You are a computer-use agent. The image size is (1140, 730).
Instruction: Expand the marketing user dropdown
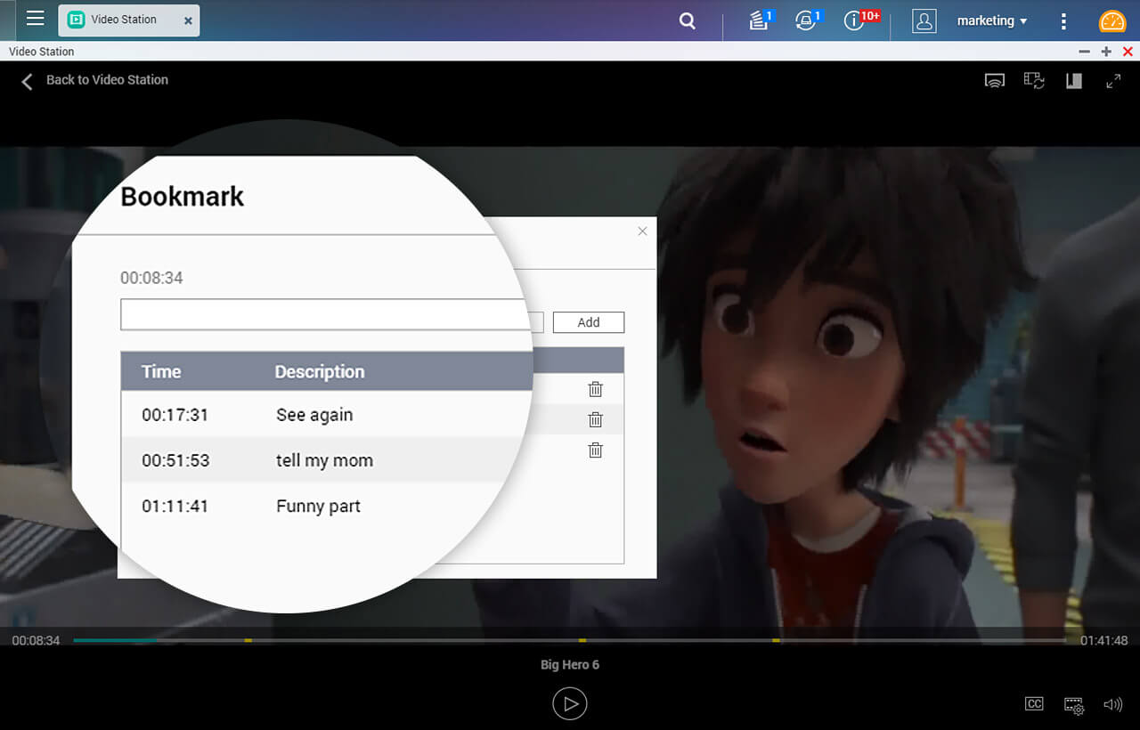(x=991, y=20)
